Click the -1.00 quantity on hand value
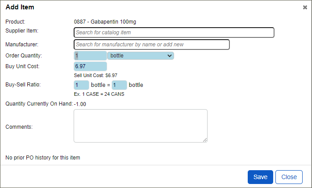The image size is (312, 188). pyautogui.click(x=80, y=104)
